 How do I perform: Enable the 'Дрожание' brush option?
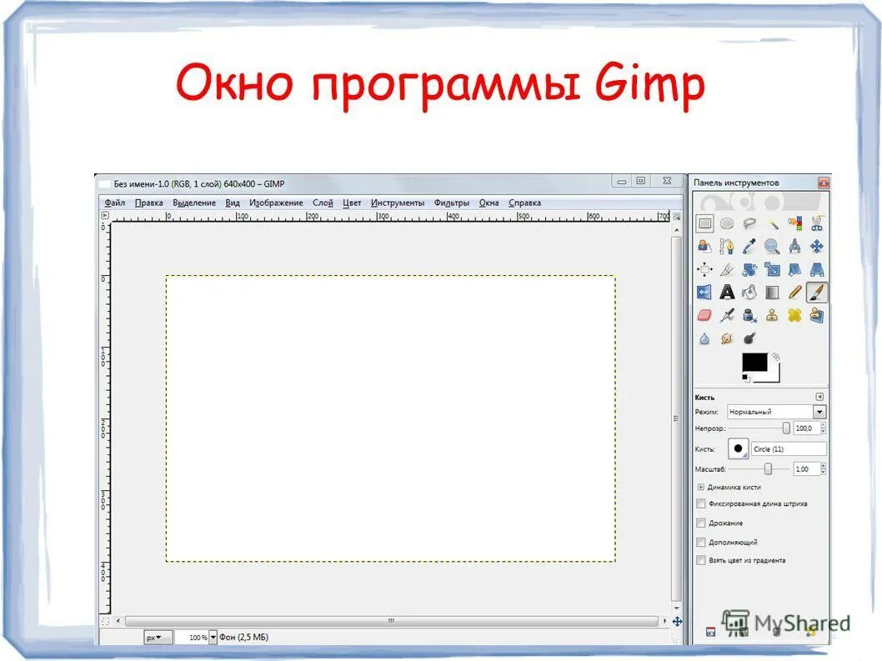[x=700, y=523]
